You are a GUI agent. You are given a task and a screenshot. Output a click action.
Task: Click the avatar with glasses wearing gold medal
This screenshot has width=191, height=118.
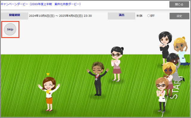tap(161, 94)
